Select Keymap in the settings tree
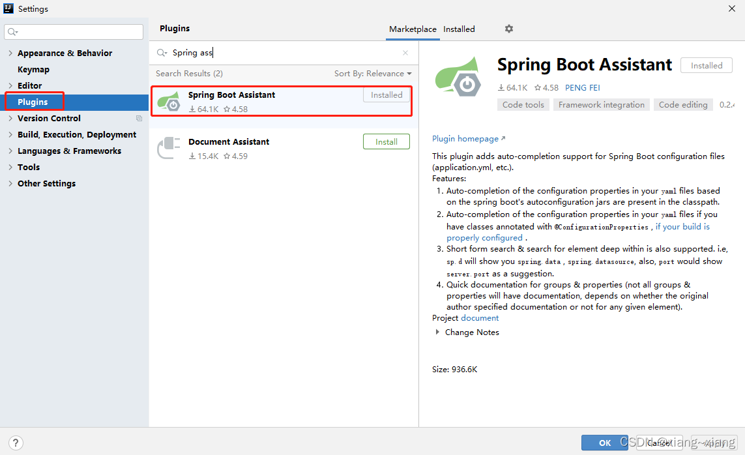 tap(33, 69)
